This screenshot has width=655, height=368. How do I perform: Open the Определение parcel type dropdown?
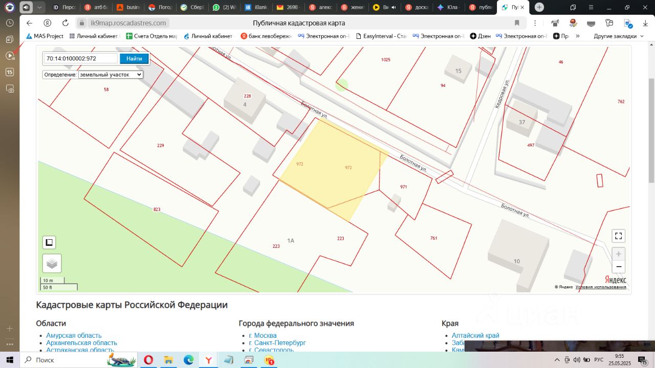coord(110,75)
